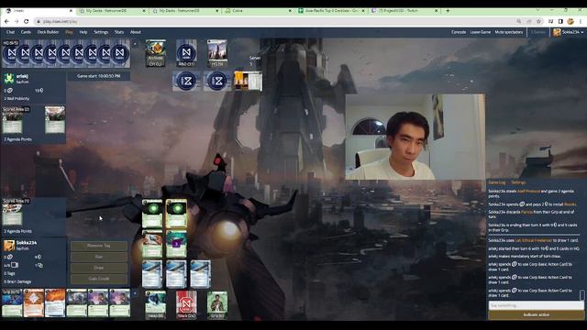Switch to the Twitch browser tab
This screenshot has height=330, width=587.
404,11
